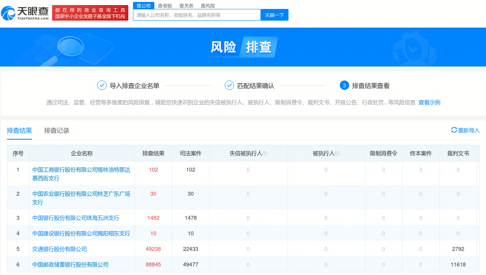Viewport: 486px width, 275px height.
Task: Select the 查风险 navigation item
Action: tap(208, 5)
